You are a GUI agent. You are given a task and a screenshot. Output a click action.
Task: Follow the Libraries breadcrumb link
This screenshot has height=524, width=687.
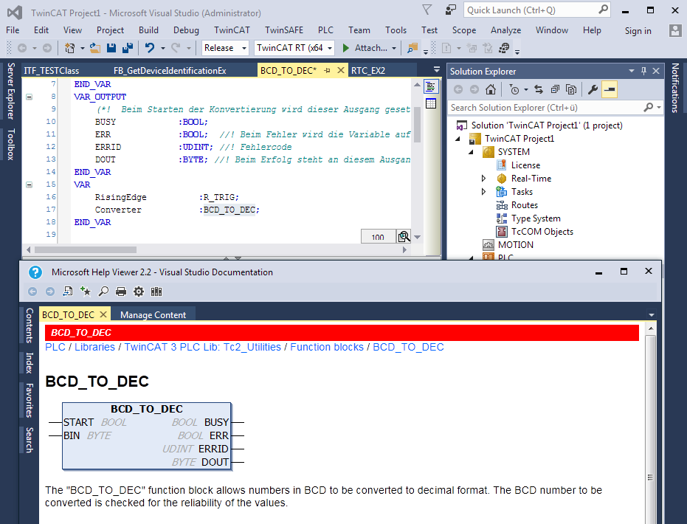point(94,347)
